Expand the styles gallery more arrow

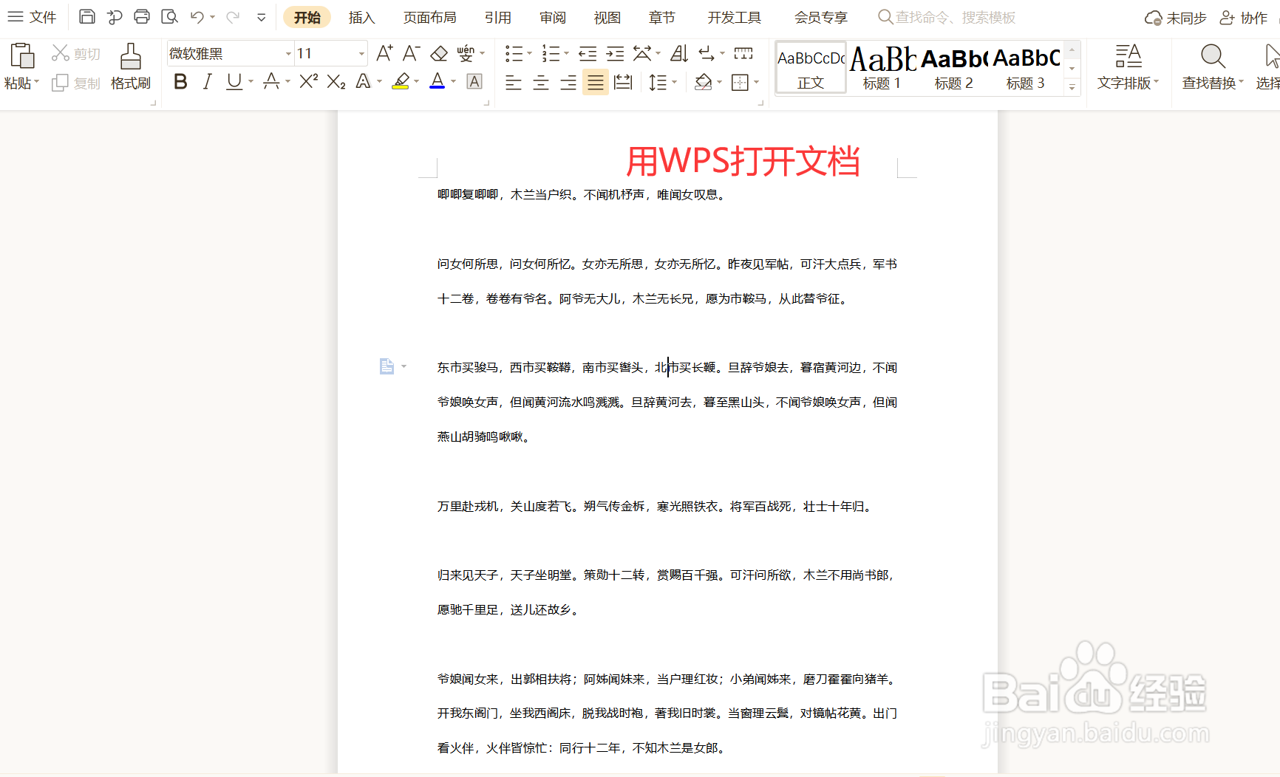pyautogui.click(x=1072, y=87)
